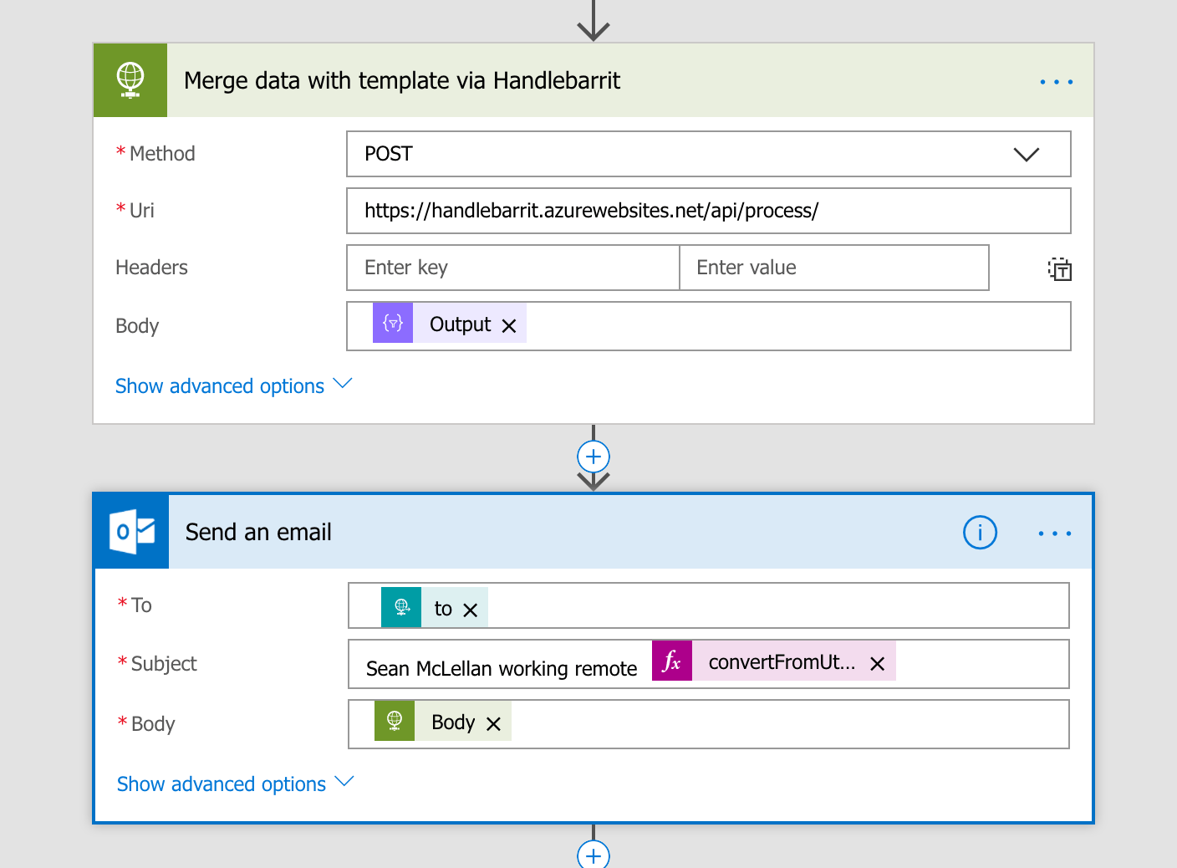Screen dimensions: 1177x868
Task: Remove the to token from To field
Action: (470, 608)
